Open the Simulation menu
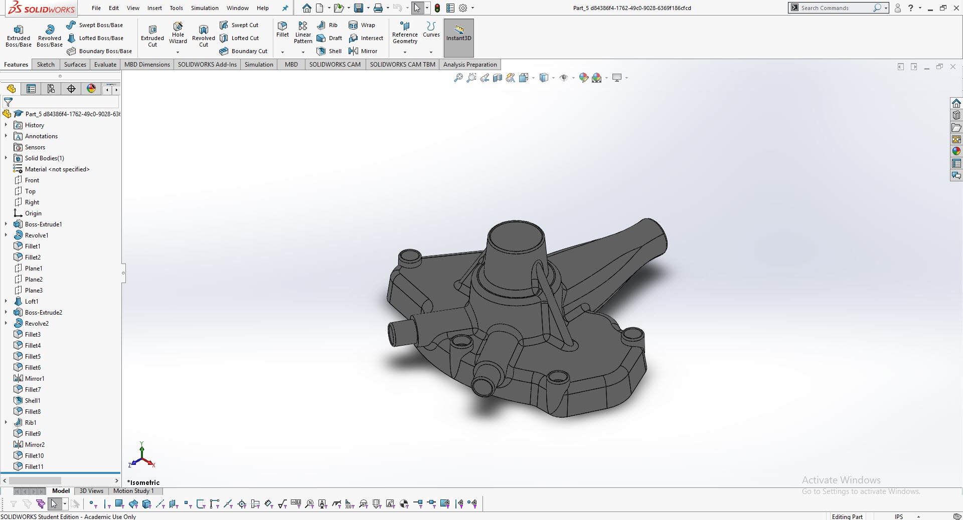 point(205,8)
